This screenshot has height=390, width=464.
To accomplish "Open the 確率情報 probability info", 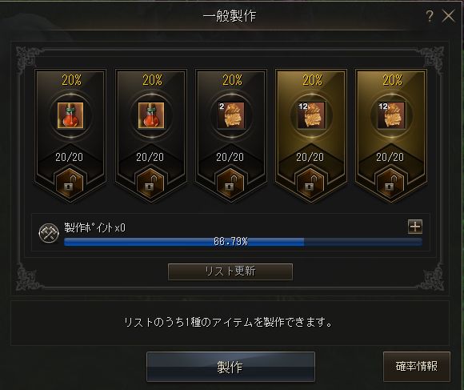I will (417, 367).
